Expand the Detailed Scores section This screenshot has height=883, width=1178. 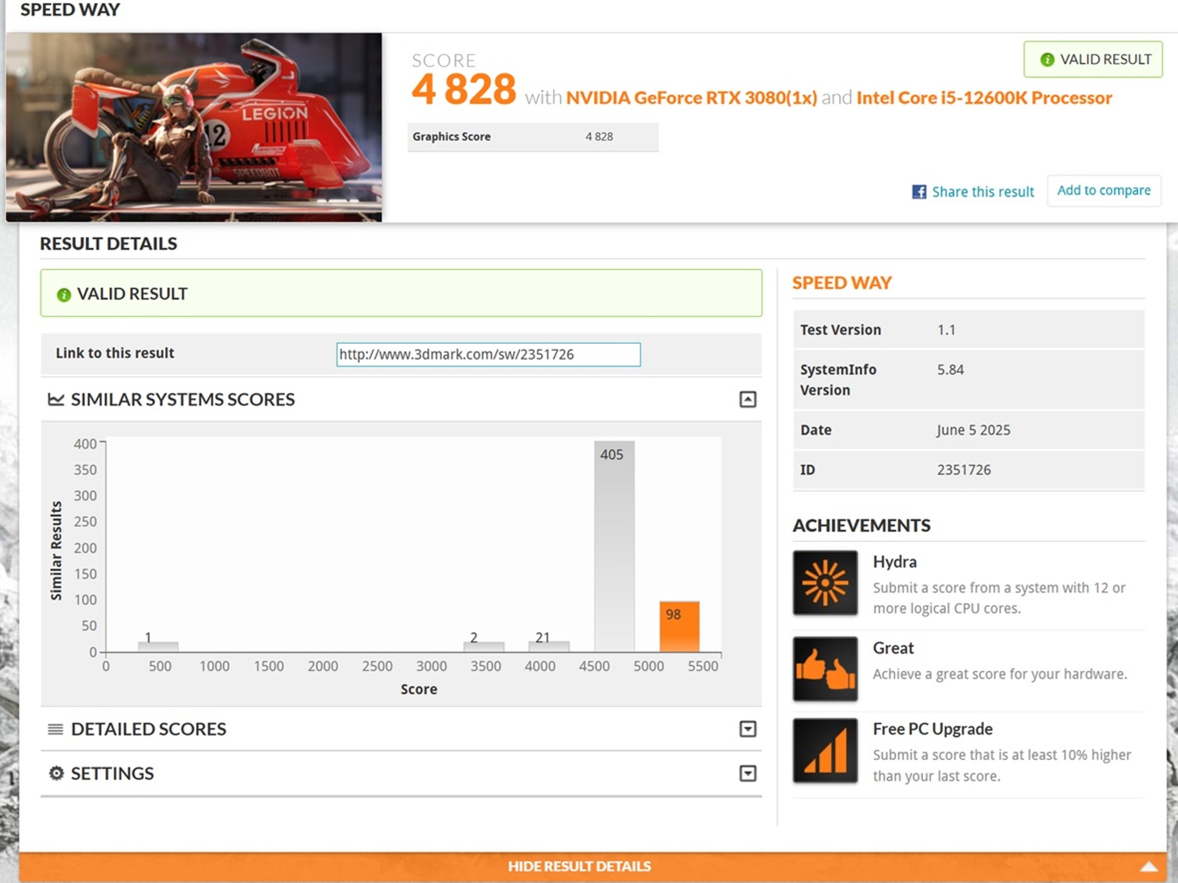pyautogui.click(x=748, y=729)
